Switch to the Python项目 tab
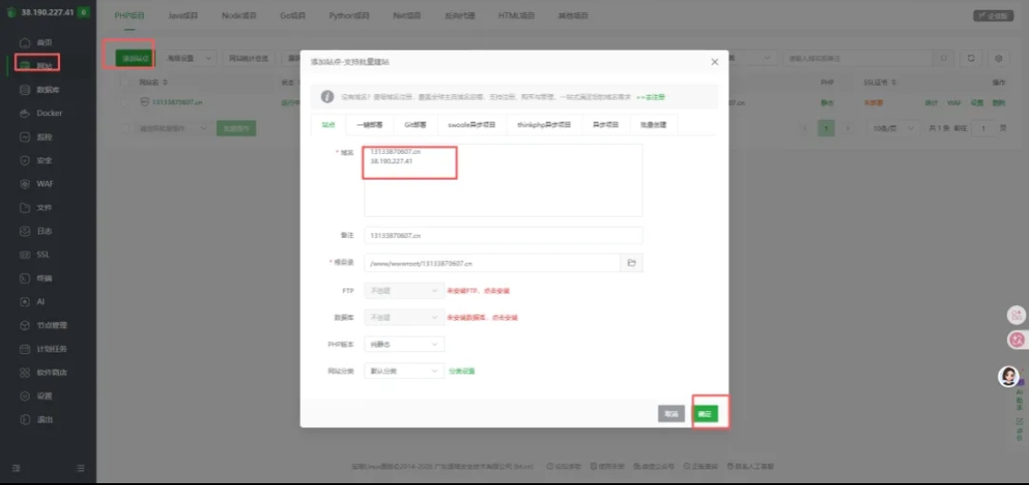1029x485 pixels. [x=350, y=16]
